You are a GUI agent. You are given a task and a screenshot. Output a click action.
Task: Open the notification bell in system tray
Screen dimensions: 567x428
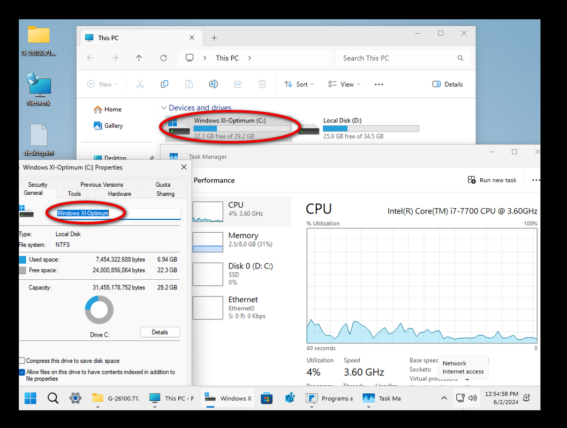(x=526, y=398)
